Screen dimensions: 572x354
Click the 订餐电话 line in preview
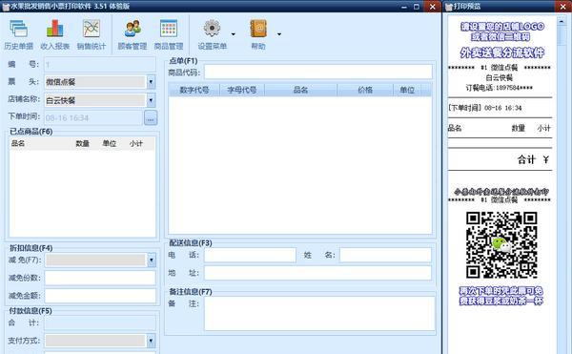click(x=499, y=88)
